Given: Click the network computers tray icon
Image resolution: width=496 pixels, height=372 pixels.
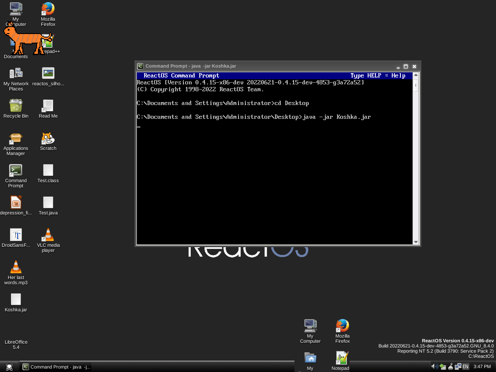Looking at the screenshot, I should tap(458, 367).
